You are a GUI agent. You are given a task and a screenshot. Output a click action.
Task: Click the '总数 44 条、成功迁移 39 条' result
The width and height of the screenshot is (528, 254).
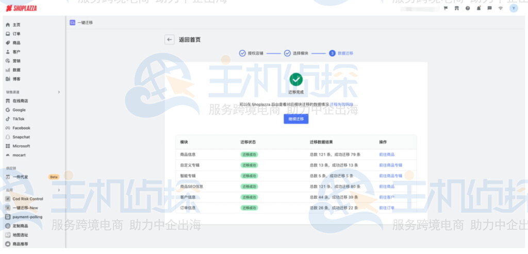click(x=334, y=197)
